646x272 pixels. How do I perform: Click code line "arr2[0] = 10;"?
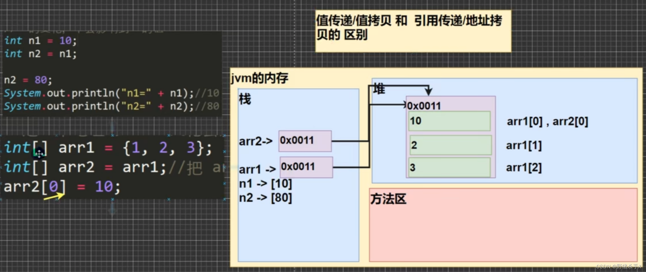[x=62, y=187]
